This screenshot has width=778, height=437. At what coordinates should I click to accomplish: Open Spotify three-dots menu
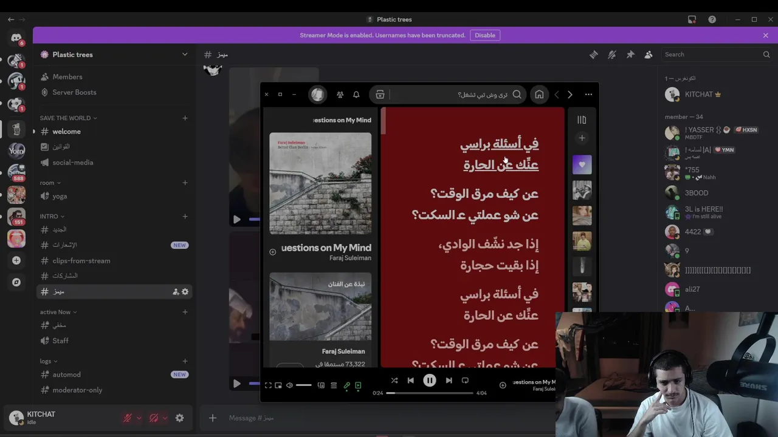[x=588, y=94]
